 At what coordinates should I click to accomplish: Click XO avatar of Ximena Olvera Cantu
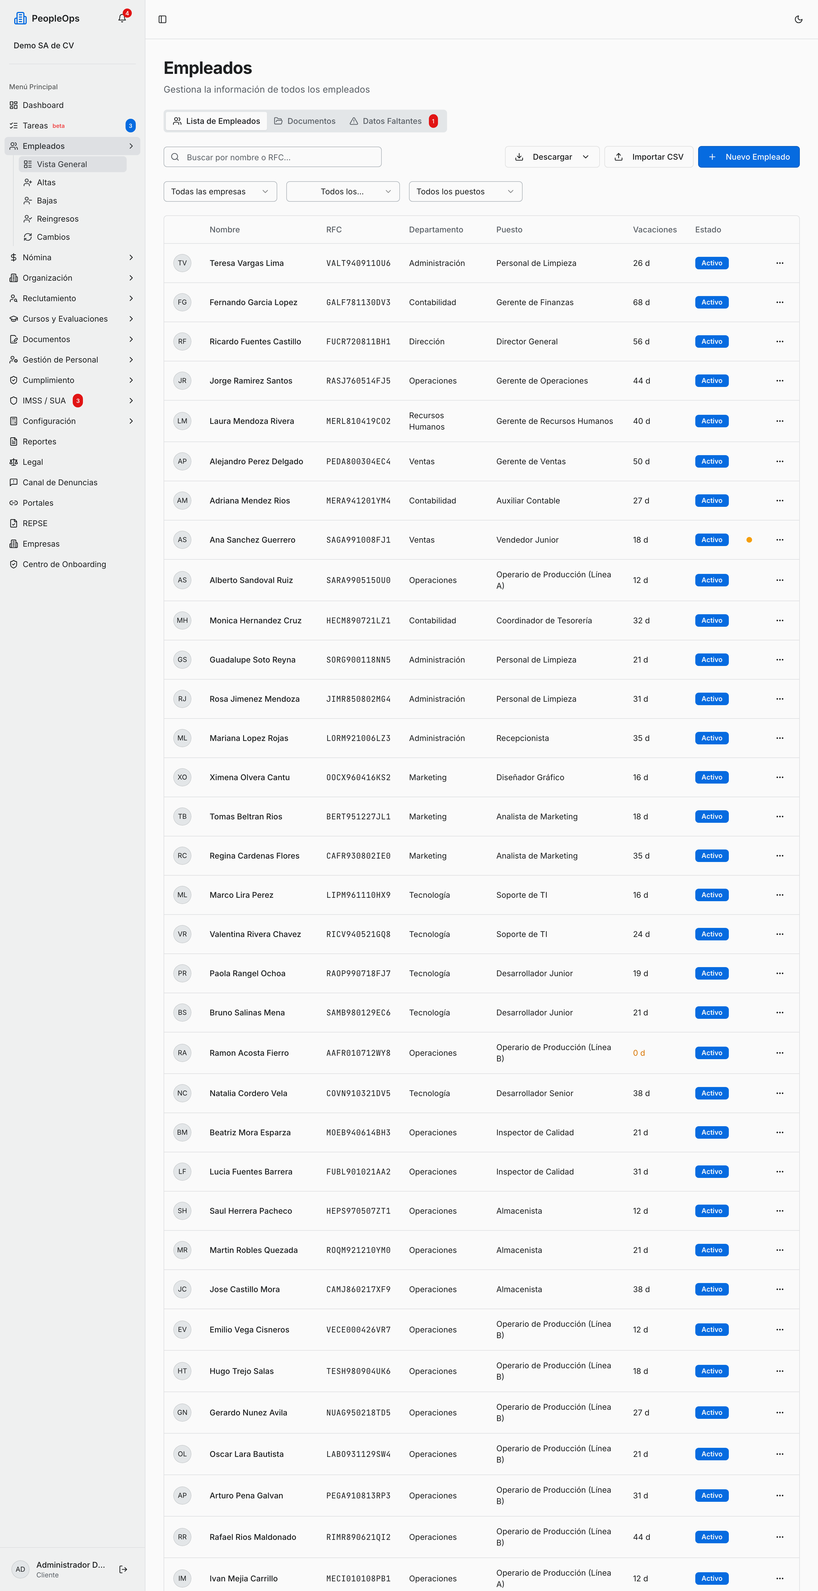pyautogui.click(x=182, y=777)
